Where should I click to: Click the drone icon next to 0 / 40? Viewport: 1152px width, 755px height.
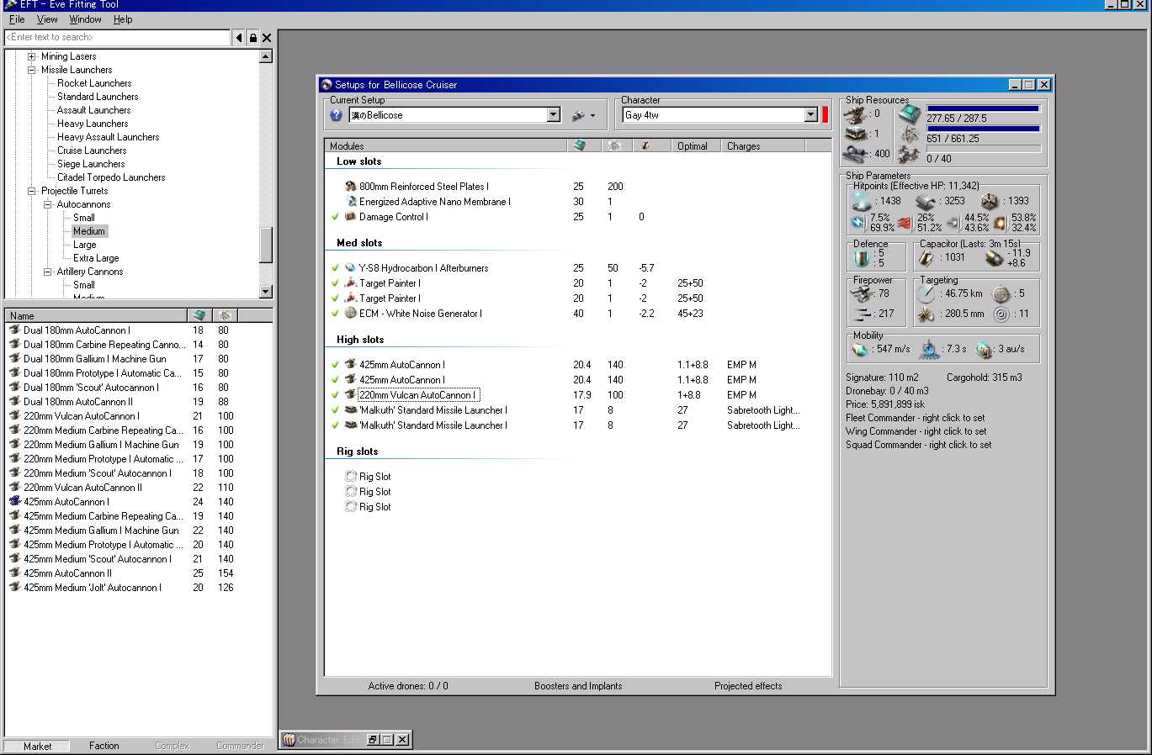point(909,155)
